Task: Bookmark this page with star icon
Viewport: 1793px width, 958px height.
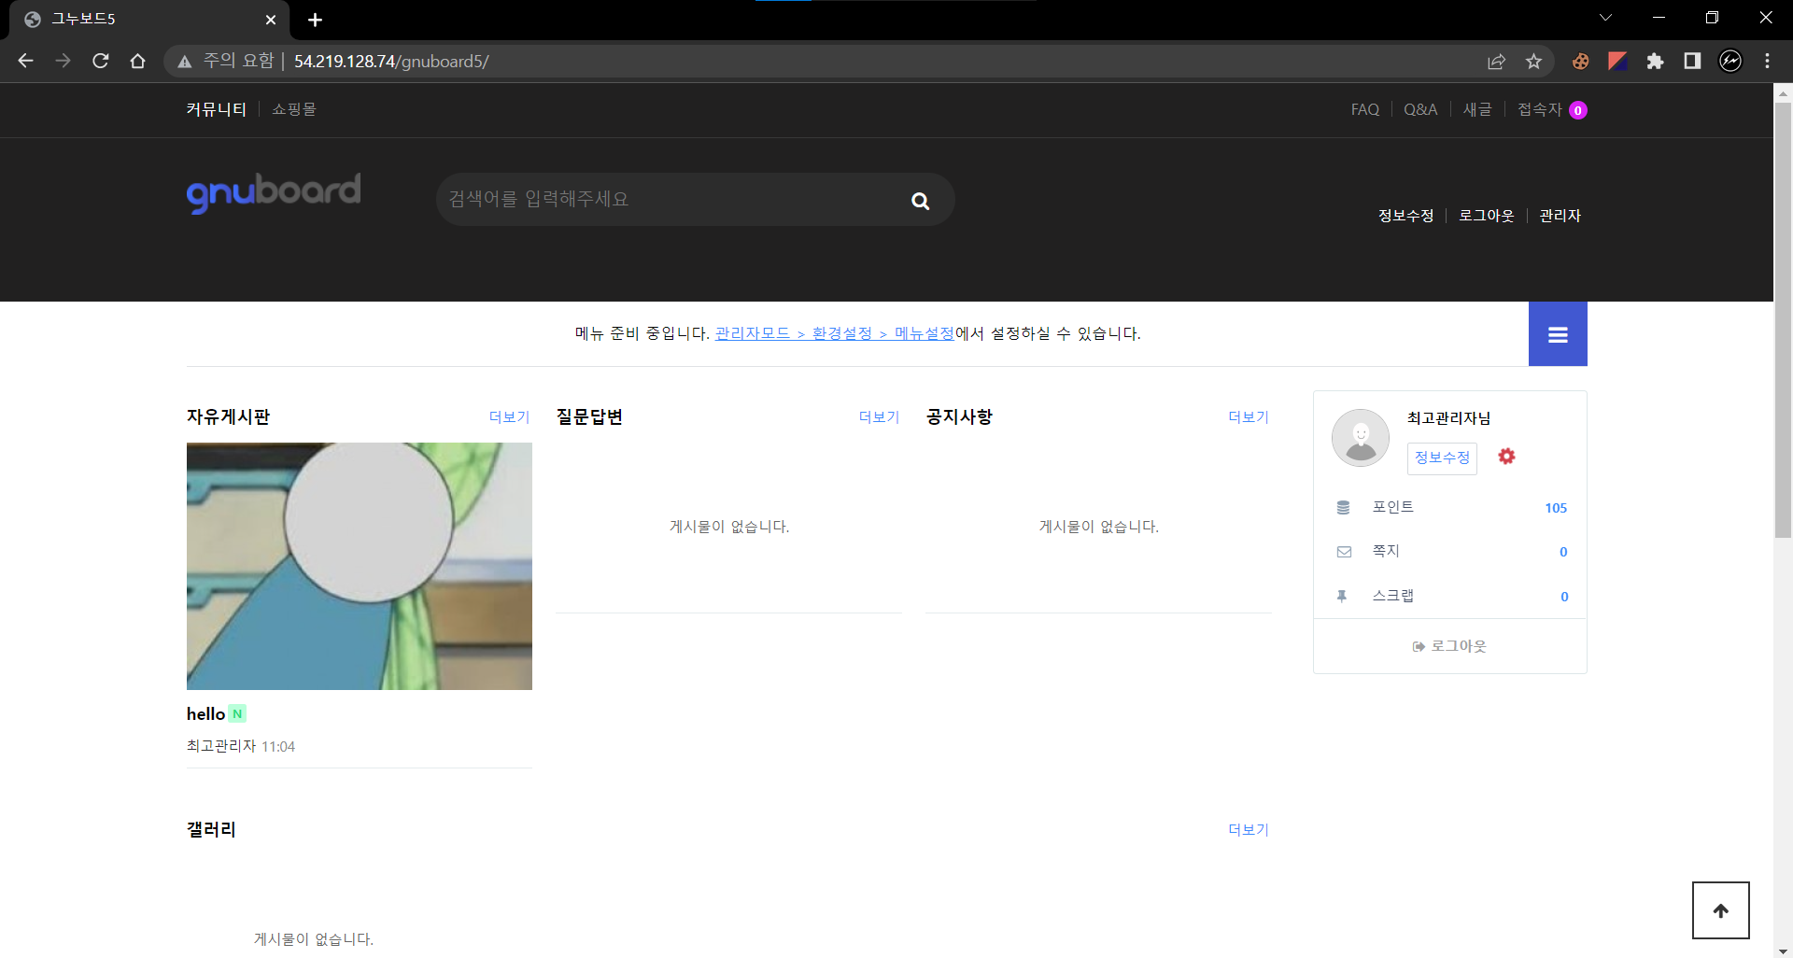Action: pos(1533,62)
